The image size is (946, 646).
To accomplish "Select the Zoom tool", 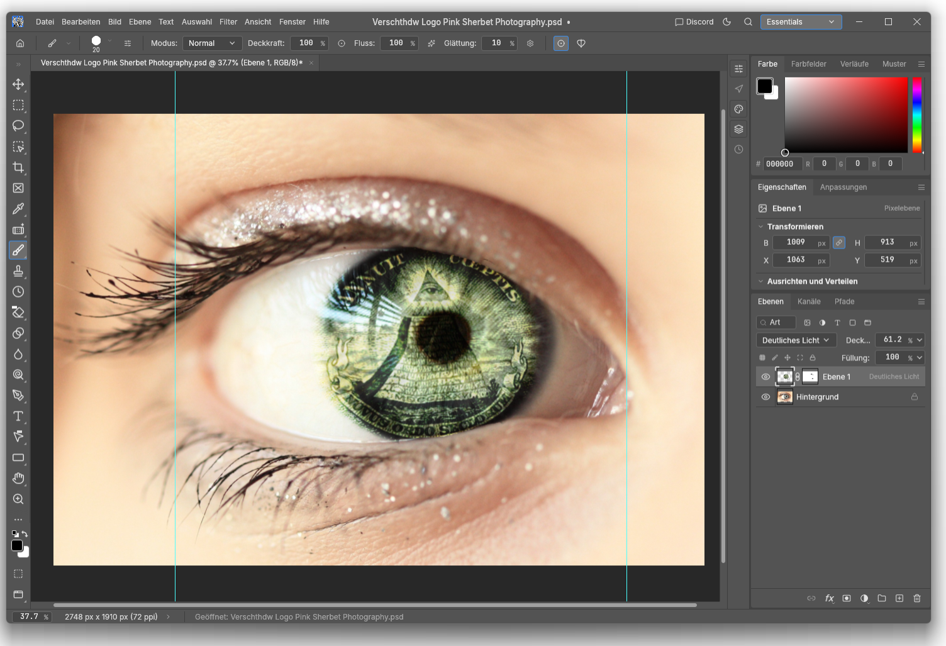I will pos(18,499).
